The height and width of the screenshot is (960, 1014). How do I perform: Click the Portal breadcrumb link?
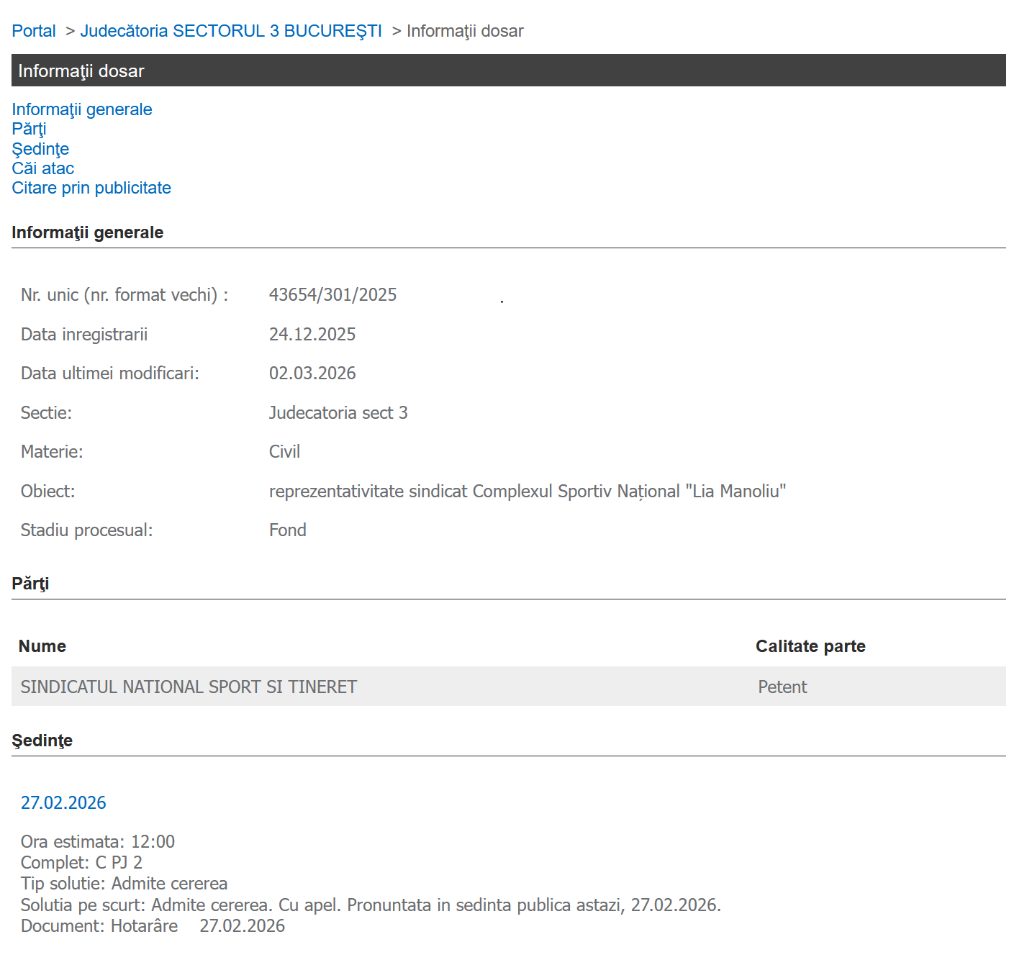(x=33, y=31)
